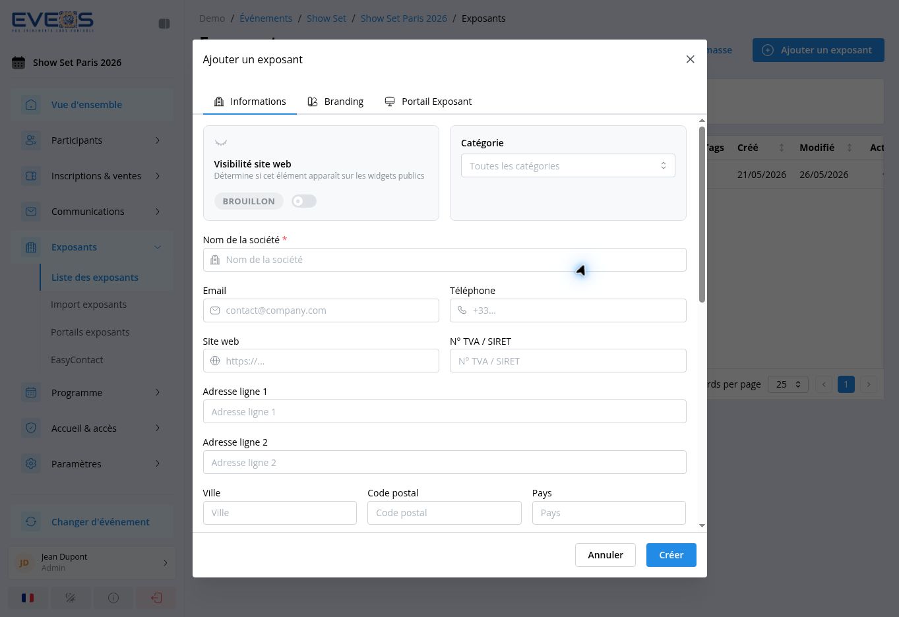Open EasyContact in sidebar
899x617 pixels.
(77, 360)
